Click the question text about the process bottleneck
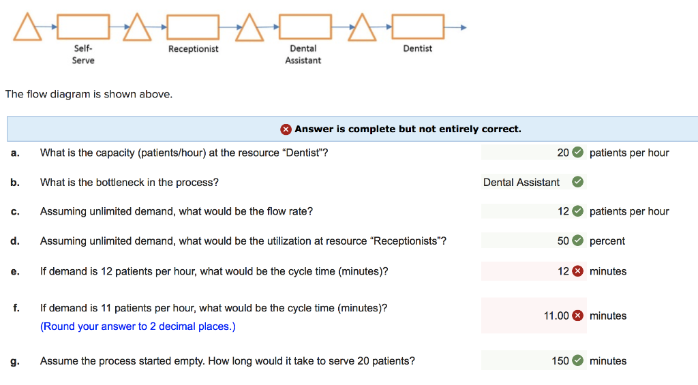Screen dimensions: 698x385 (x=130, y=182)
